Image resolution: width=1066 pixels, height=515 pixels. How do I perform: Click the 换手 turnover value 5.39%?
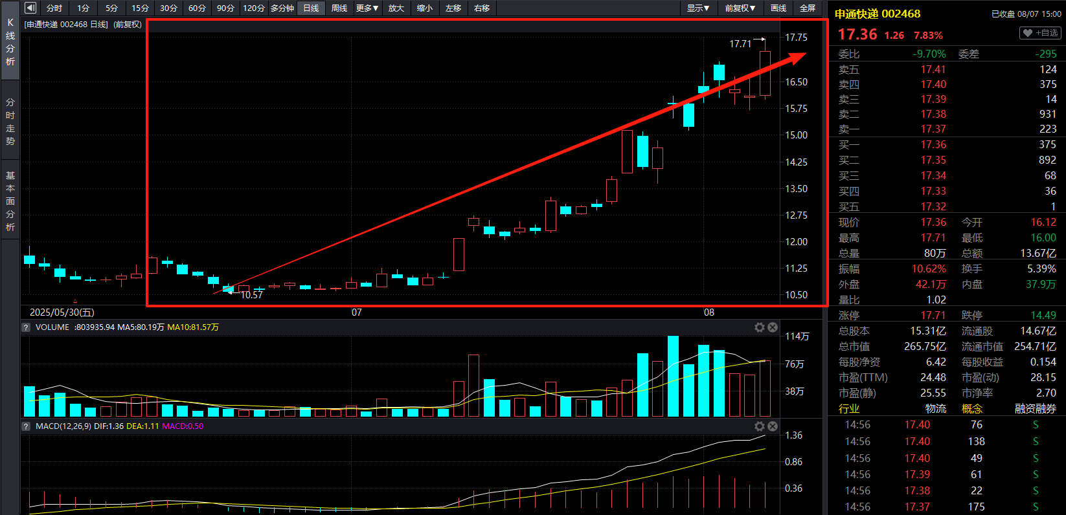(1041, 268)
